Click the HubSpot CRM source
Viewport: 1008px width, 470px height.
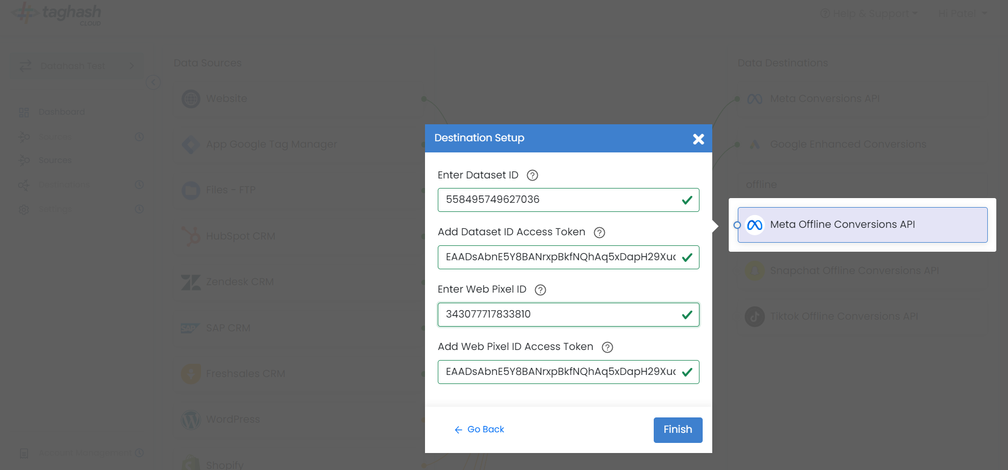pyautogui.click(x=299, y=236)
